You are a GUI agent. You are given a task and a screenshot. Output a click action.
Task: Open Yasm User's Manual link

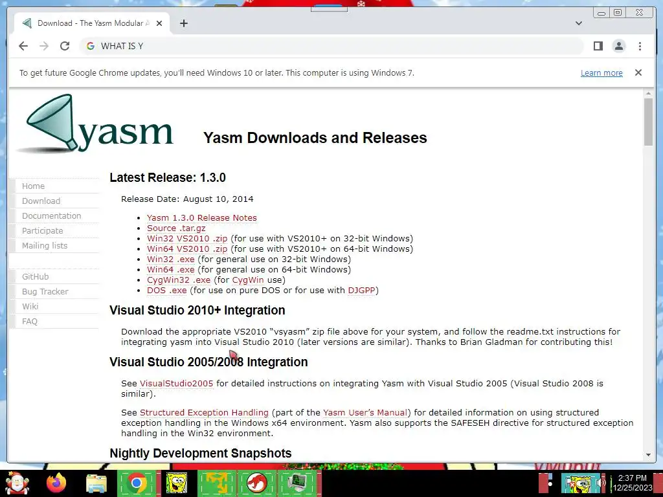365,412
